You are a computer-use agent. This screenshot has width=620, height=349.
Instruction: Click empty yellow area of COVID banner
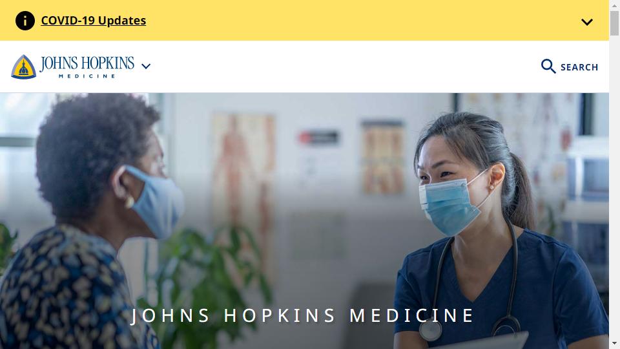(x=356, y=21)
